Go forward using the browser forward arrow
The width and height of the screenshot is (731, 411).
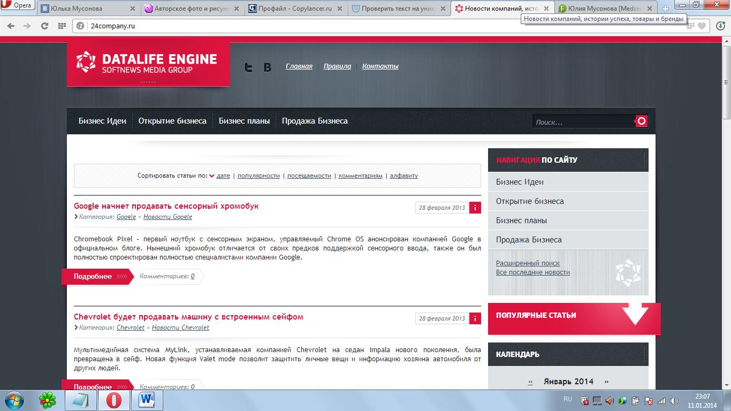(x=27, y=26)
